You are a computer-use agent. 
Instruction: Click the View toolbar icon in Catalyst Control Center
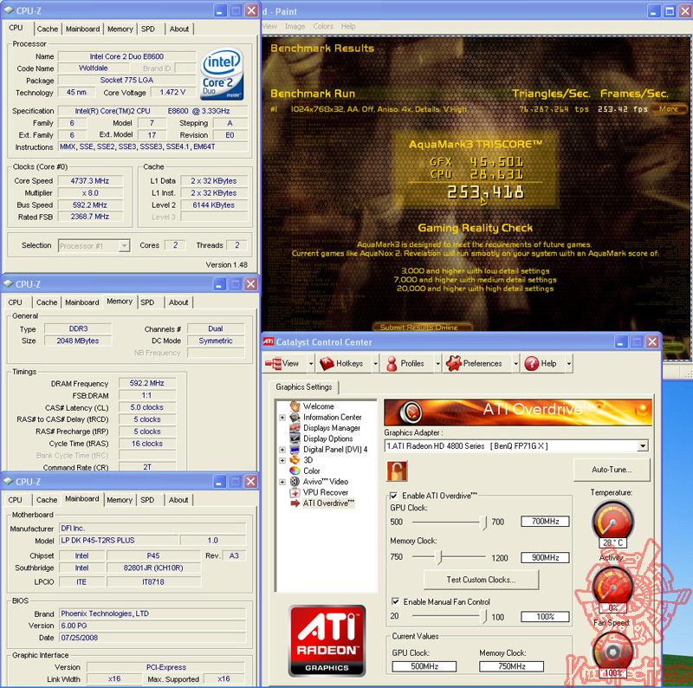pyautogui.click(x=273, y=363)
